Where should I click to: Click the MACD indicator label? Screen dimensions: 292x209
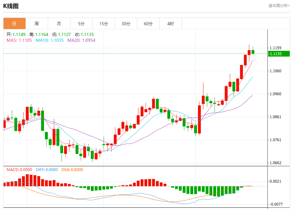(x=19, y=170)
